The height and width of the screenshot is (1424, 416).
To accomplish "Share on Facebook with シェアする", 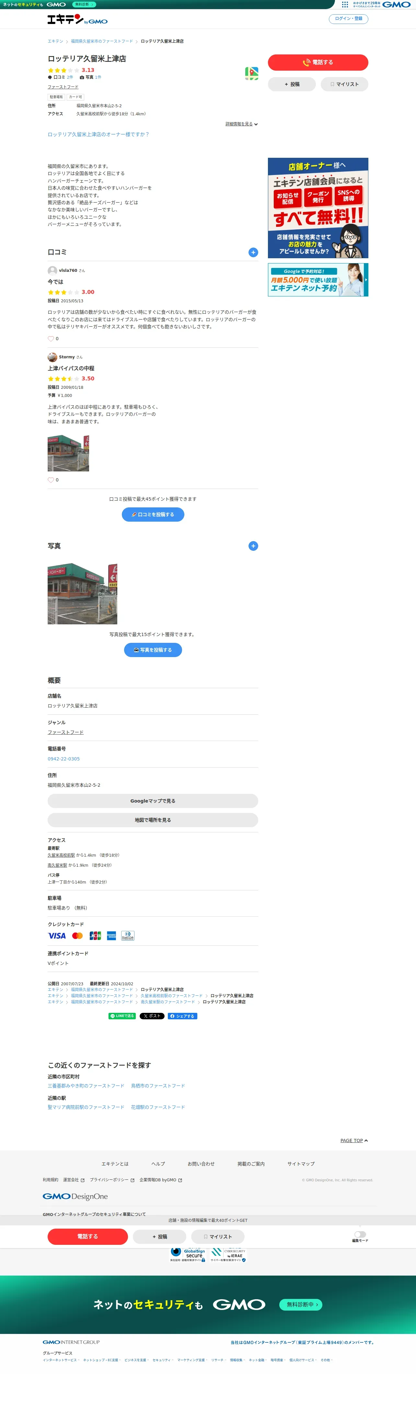I will tap(182, 1016).
